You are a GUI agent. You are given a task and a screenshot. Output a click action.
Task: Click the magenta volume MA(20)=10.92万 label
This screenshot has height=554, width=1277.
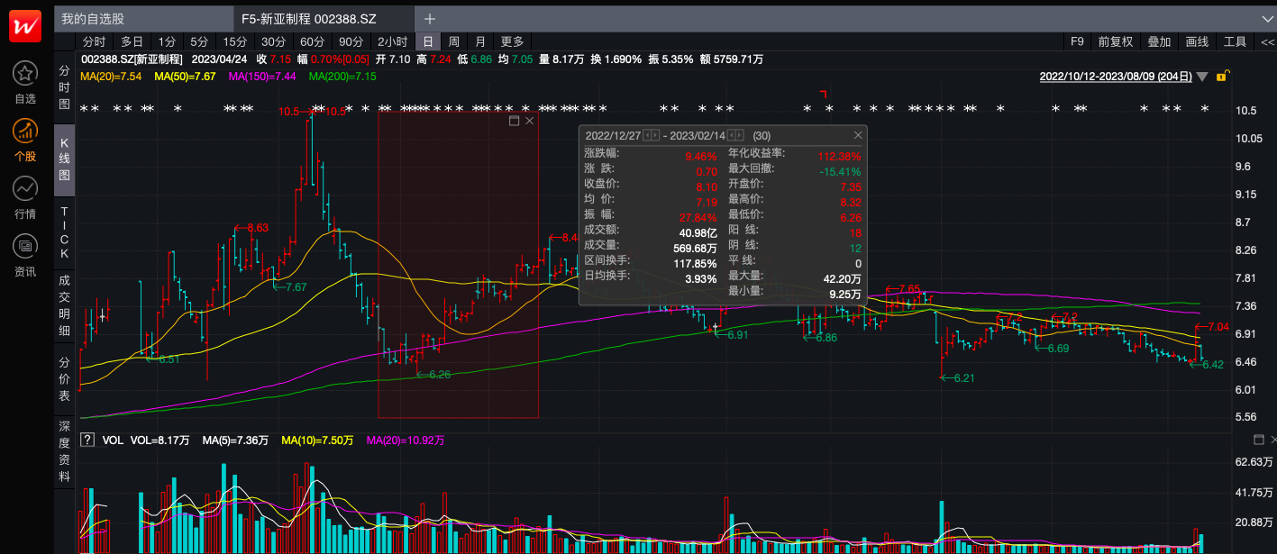pos(406,440)
